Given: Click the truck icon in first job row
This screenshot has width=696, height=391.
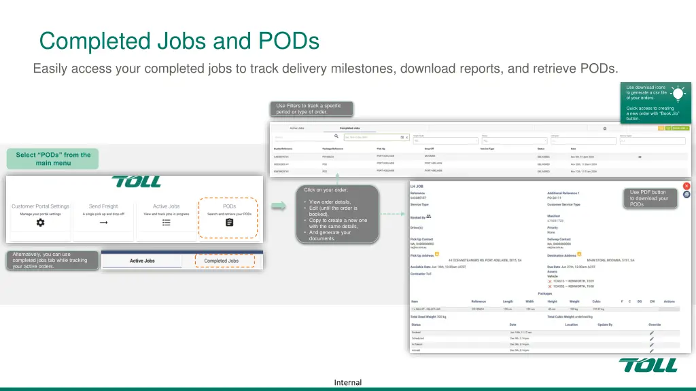Looking at the screenshot, I should point(640,157).
